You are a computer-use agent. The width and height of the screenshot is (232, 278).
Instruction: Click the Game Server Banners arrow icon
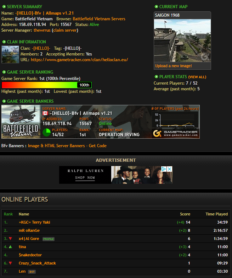4,101
